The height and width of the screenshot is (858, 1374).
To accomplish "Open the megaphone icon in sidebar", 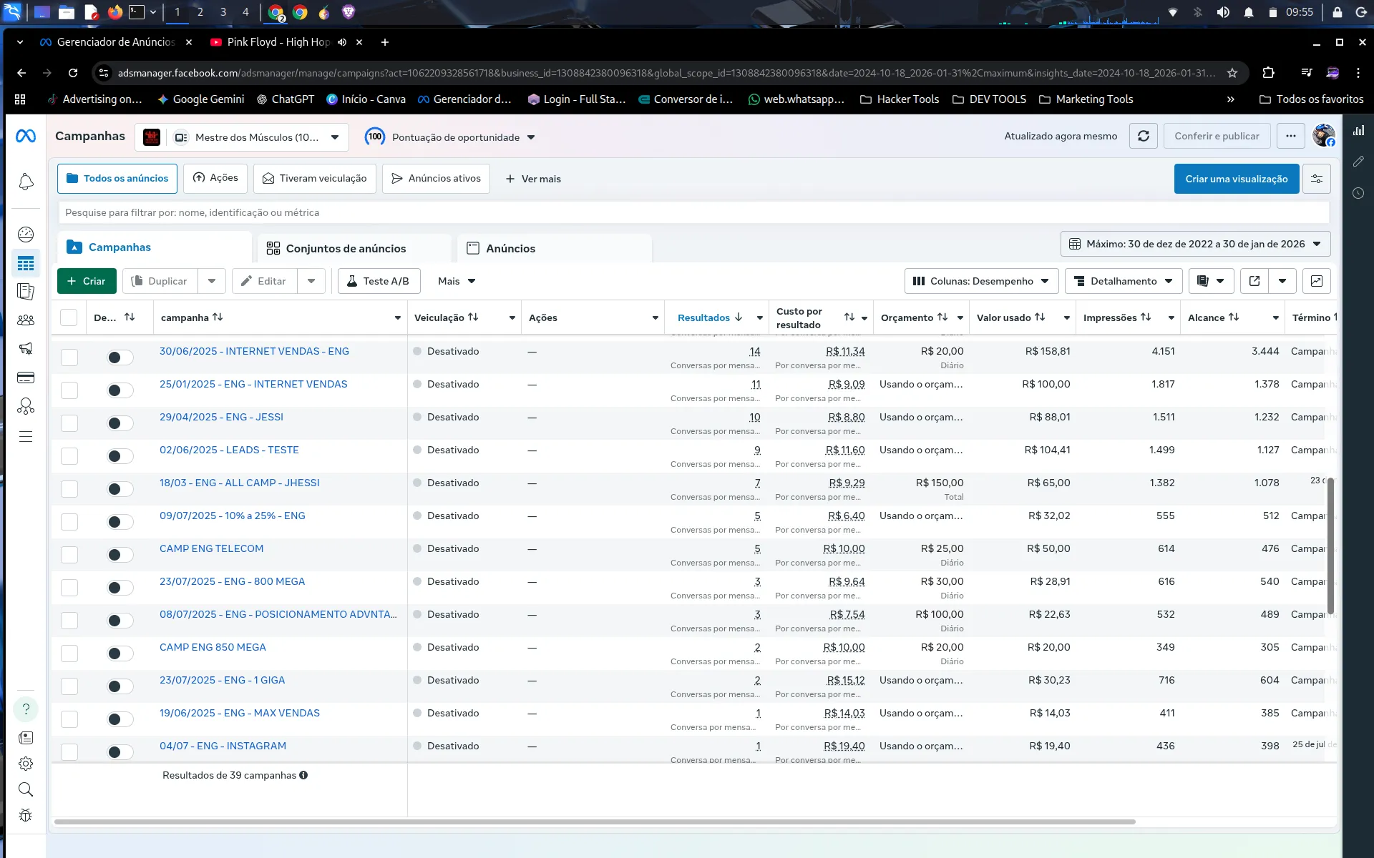I will click(26, 348).
